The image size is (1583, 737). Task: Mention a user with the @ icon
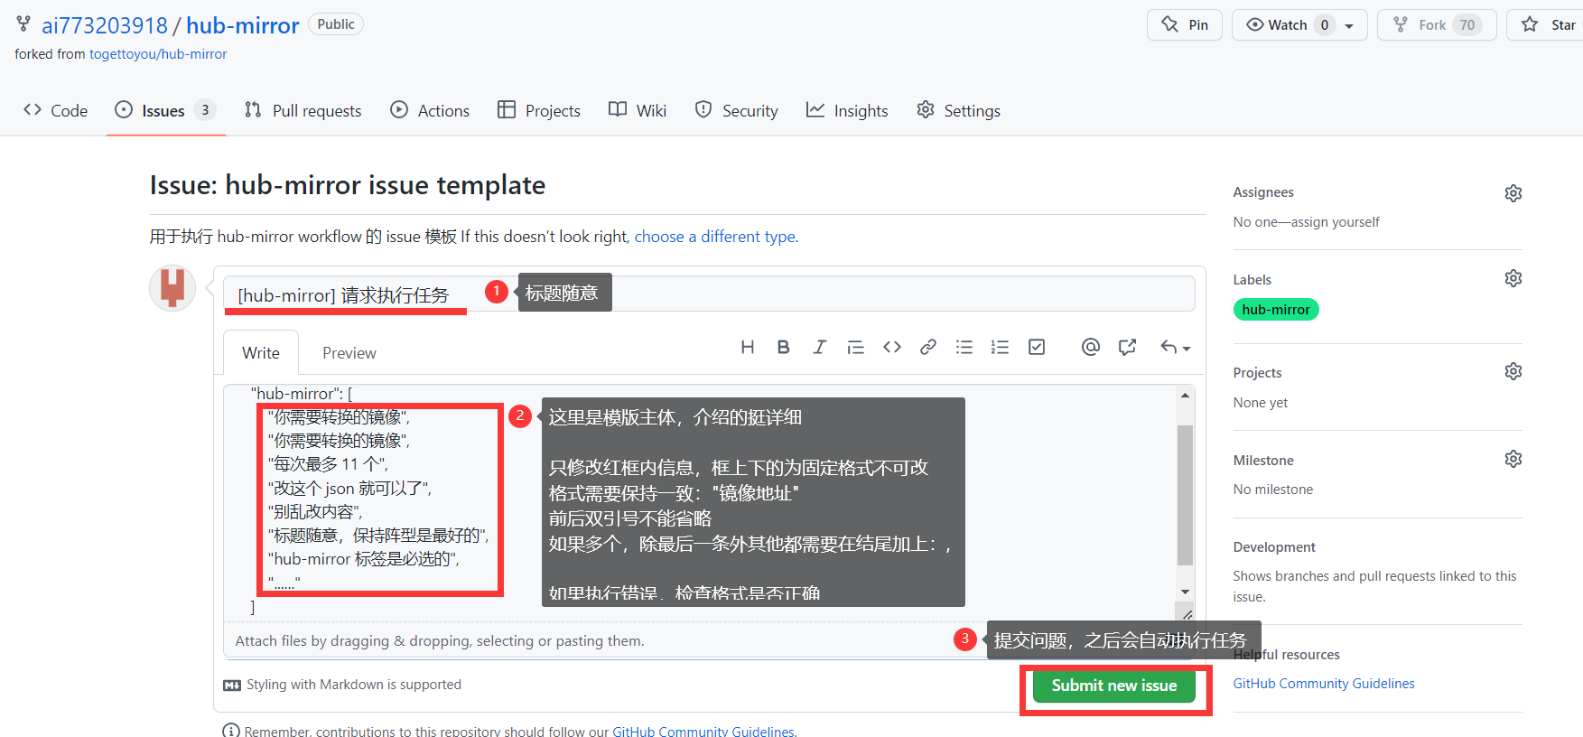(x=1091, y=347)
